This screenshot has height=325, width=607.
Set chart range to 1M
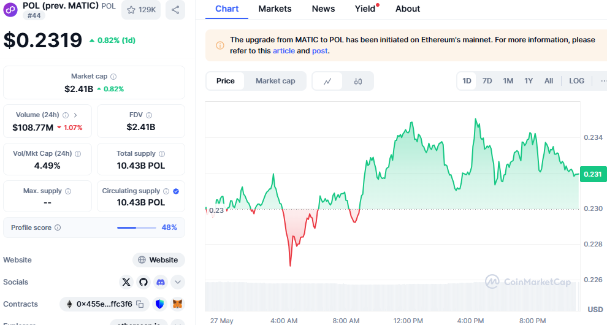(x=508, y=81)
